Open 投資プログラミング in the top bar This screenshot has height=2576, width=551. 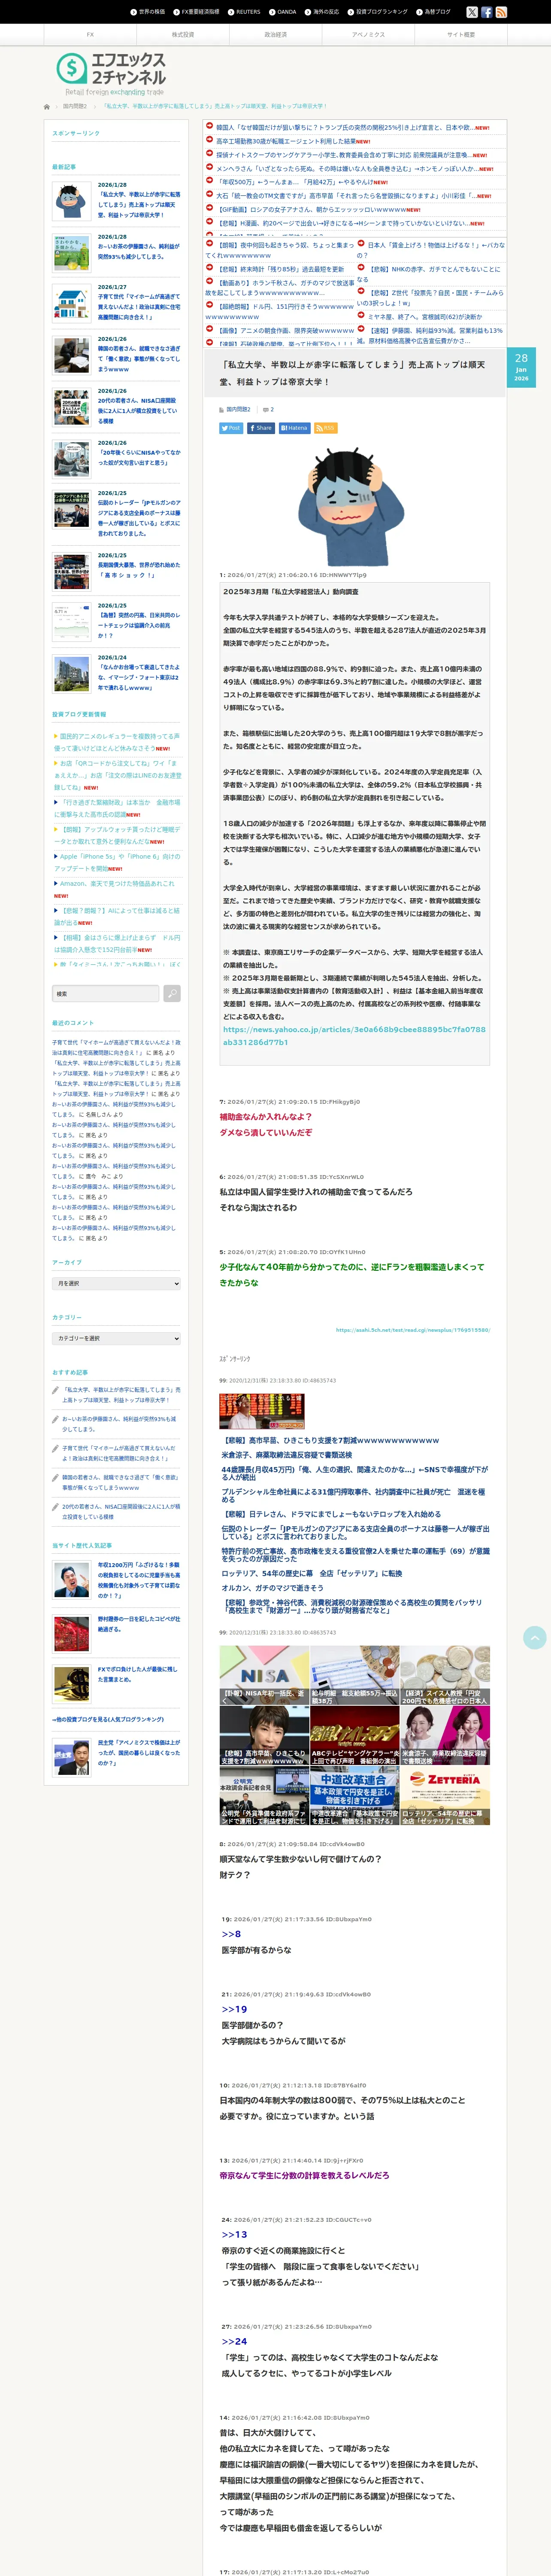pyautogui.click(x=378, y=12)
